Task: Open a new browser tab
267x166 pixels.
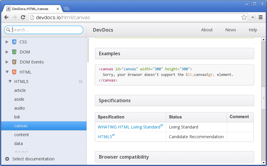Action: (x=66, y=9)
